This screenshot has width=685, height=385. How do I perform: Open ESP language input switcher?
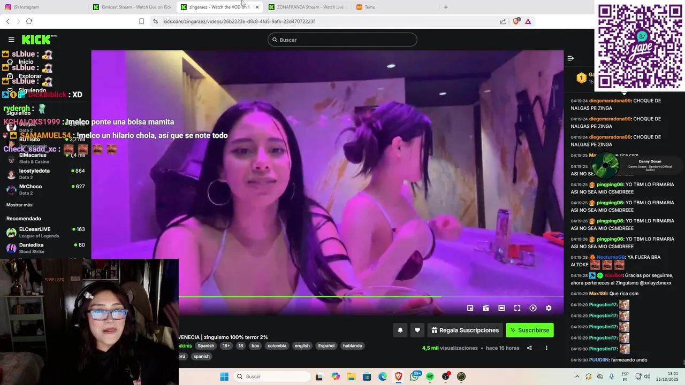(x=625, y=376)
